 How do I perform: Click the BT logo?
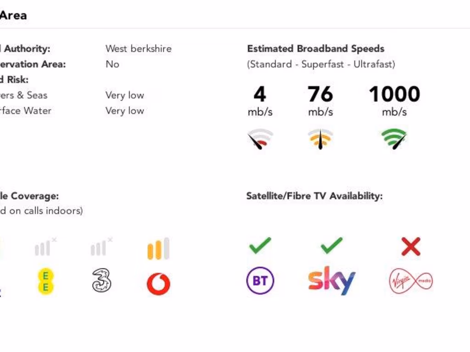(x=260, y=281)
